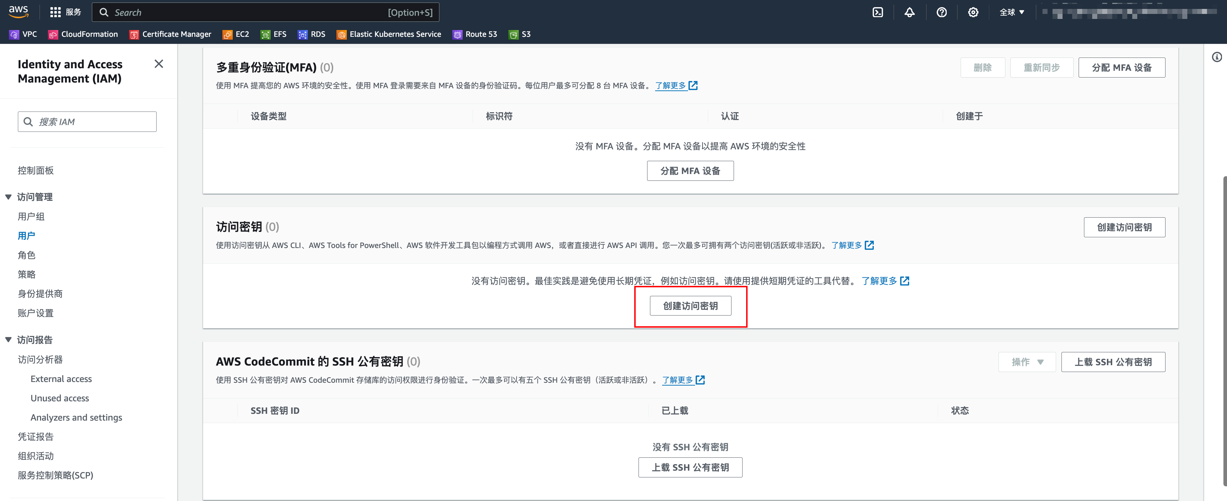Open 角色 in the sidebar

click(26, 255)
